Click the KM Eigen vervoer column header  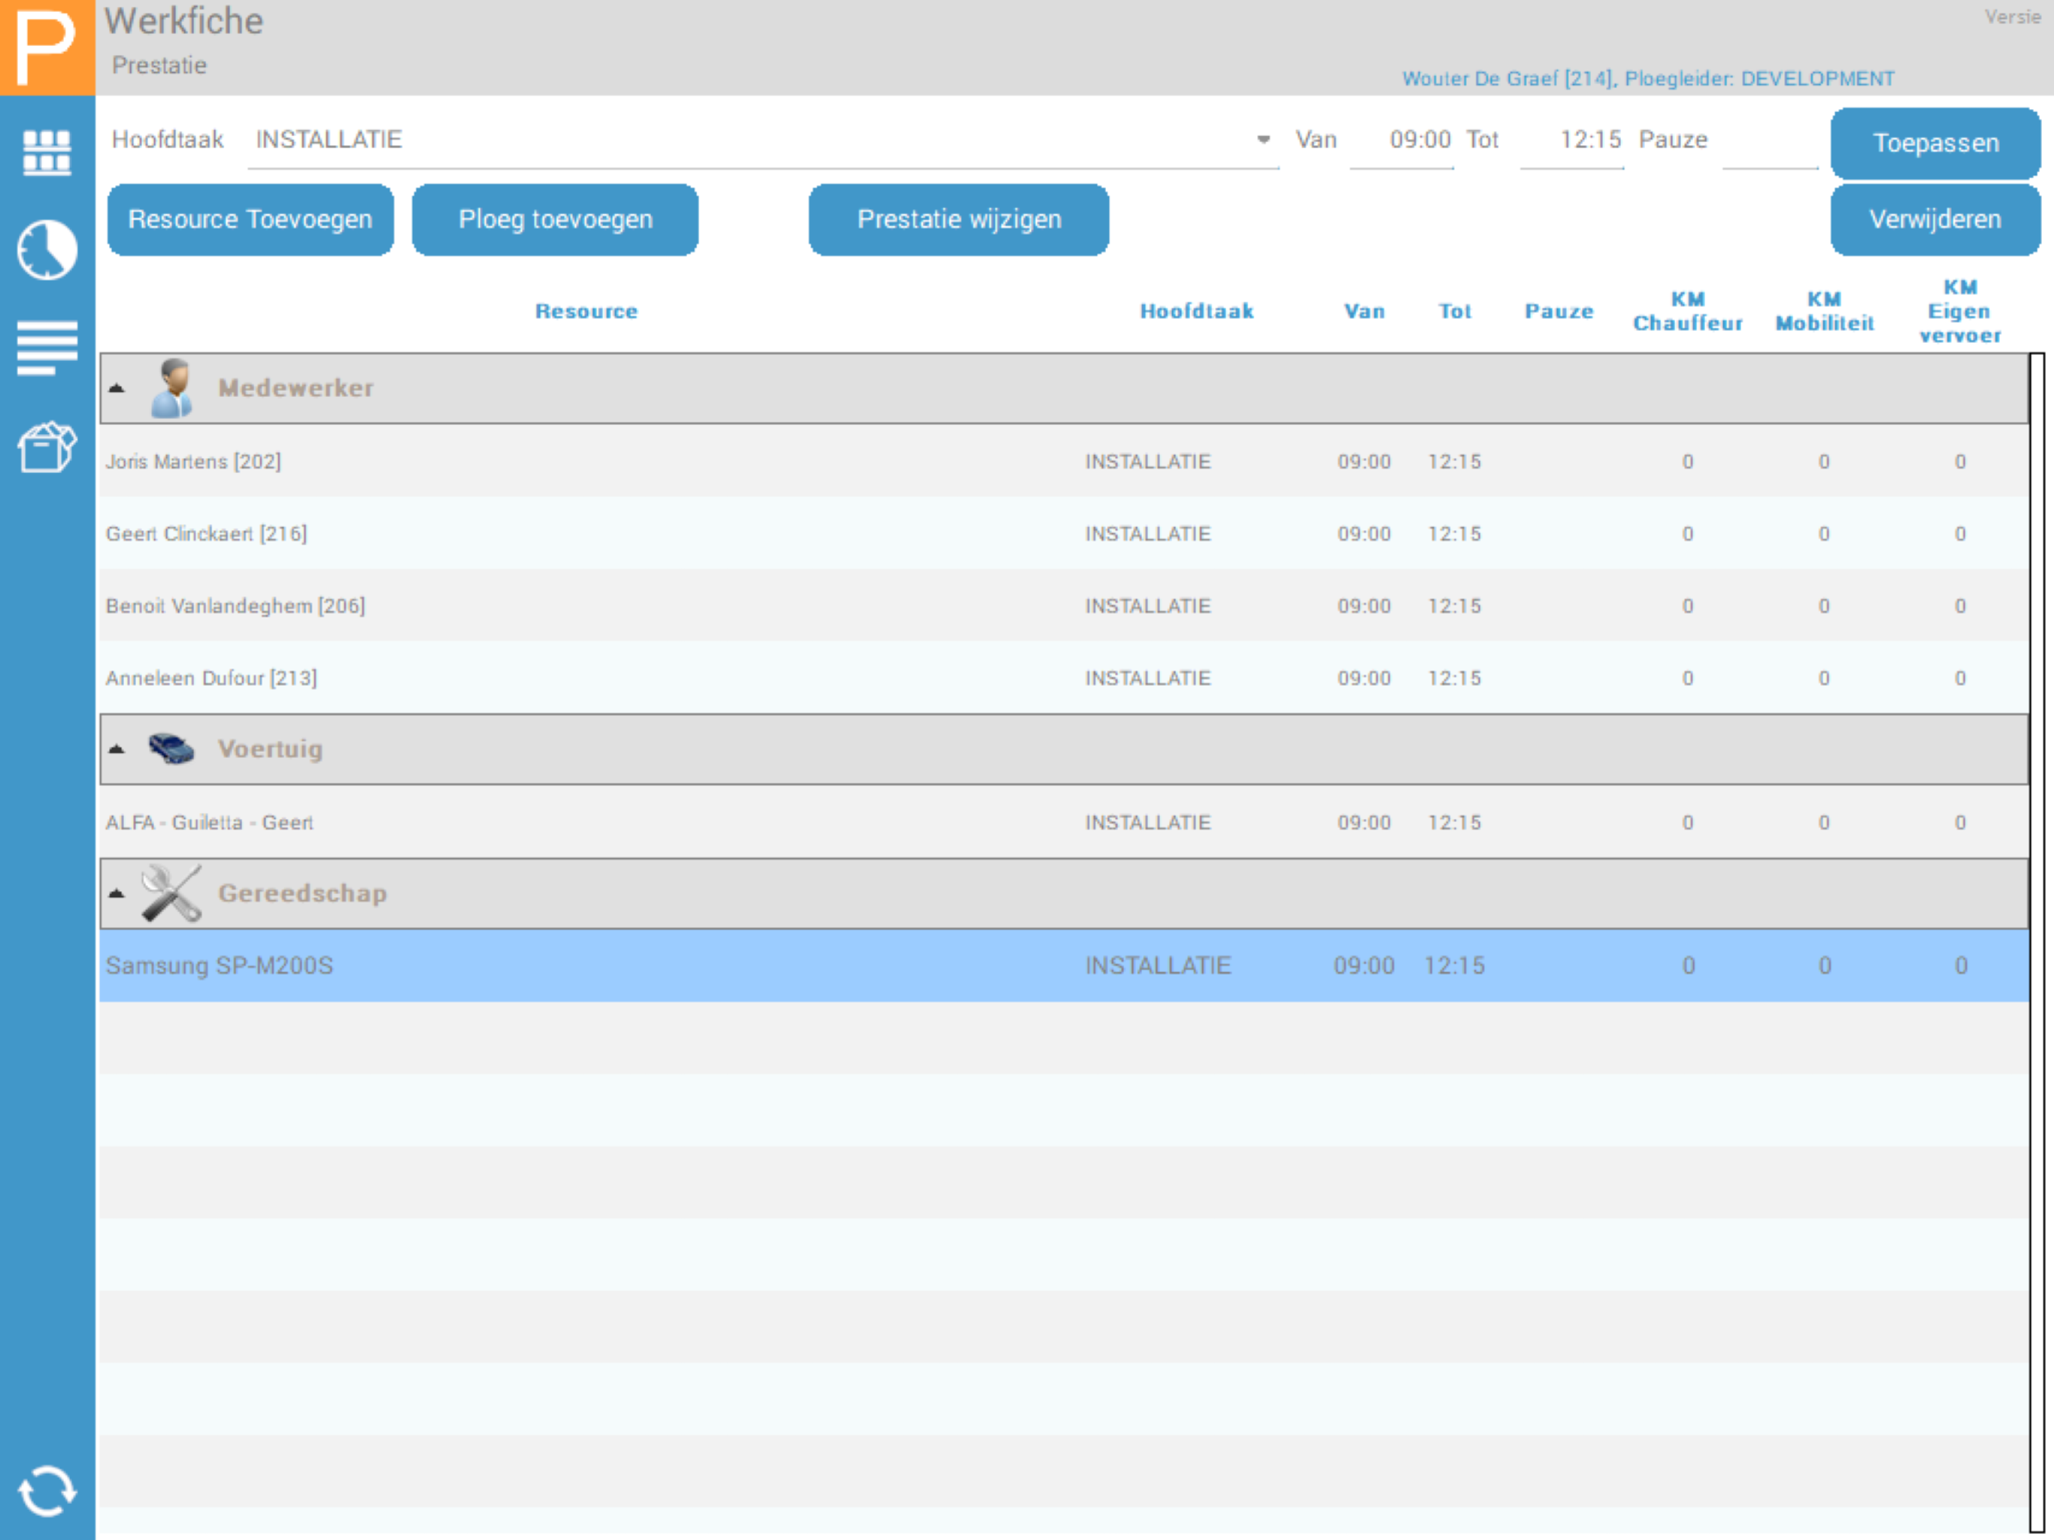click(x=1960, y=311)
